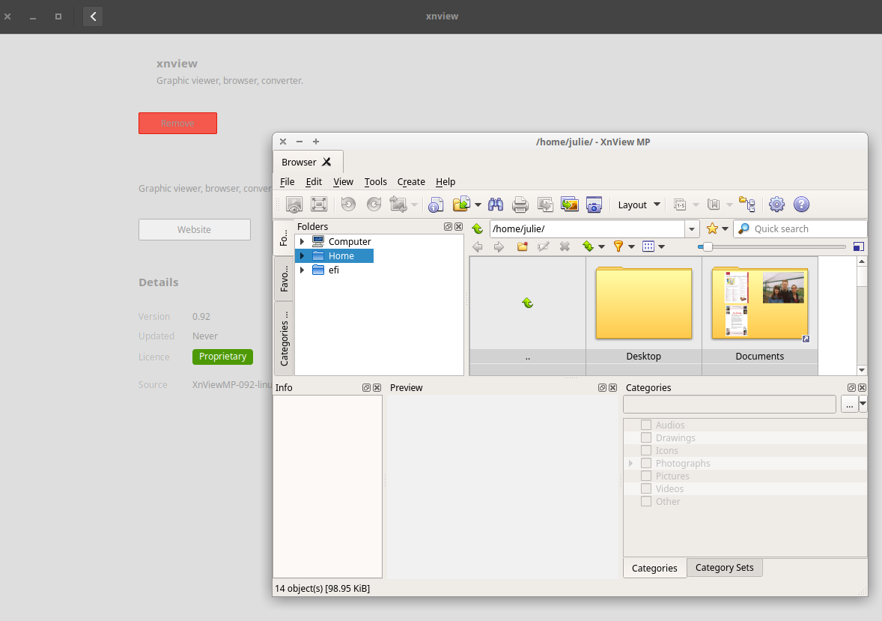The image size is (882, 621).
Task: Click the Print icon in toolbar
Action: coord(520,205)
